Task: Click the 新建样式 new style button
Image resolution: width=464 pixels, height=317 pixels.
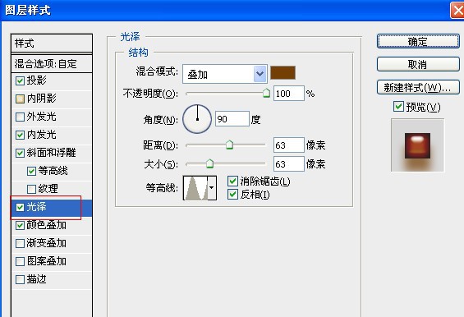Action: click(418, 87)
